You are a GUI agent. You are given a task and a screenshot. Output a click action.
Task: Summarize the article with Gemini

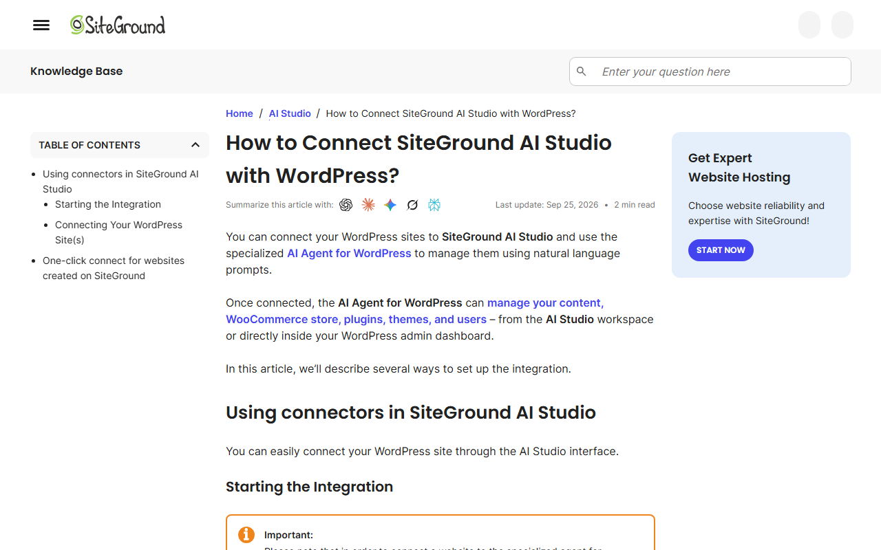point(390,205)
